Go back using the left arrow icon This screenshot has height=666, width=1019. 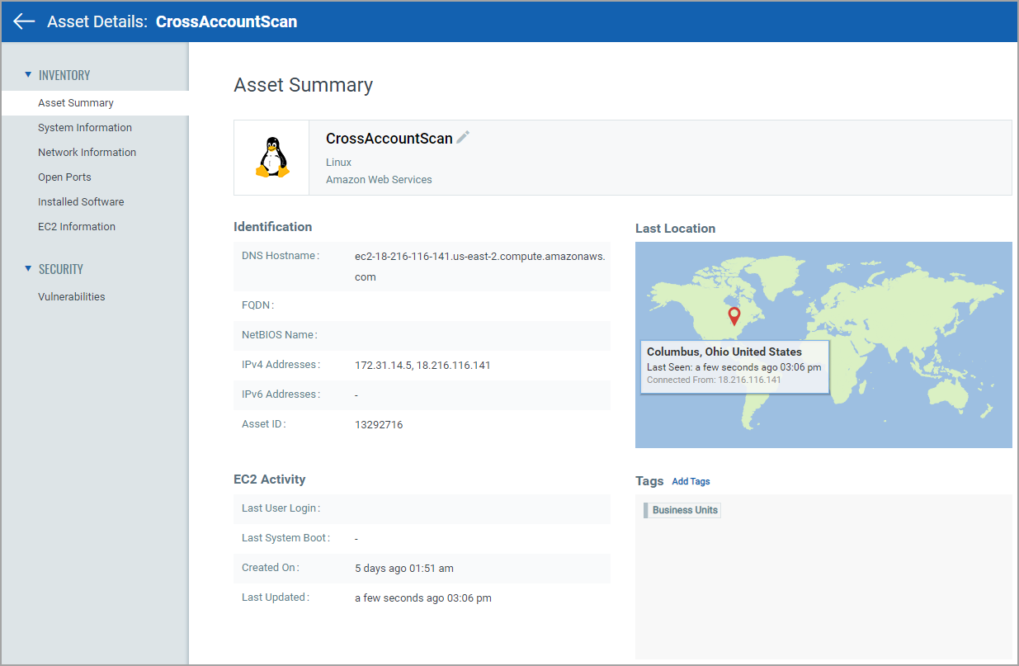[24, 21]
